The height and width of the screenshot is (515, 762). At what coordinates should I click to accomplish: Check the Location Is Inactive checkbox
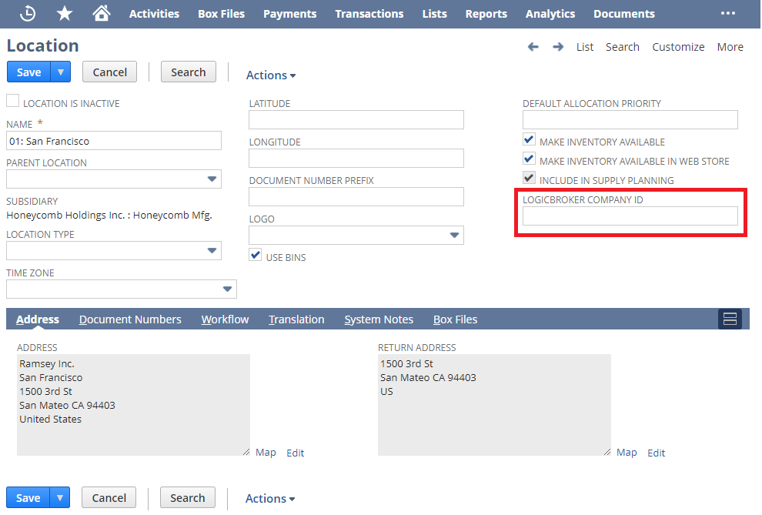(12, 101)
